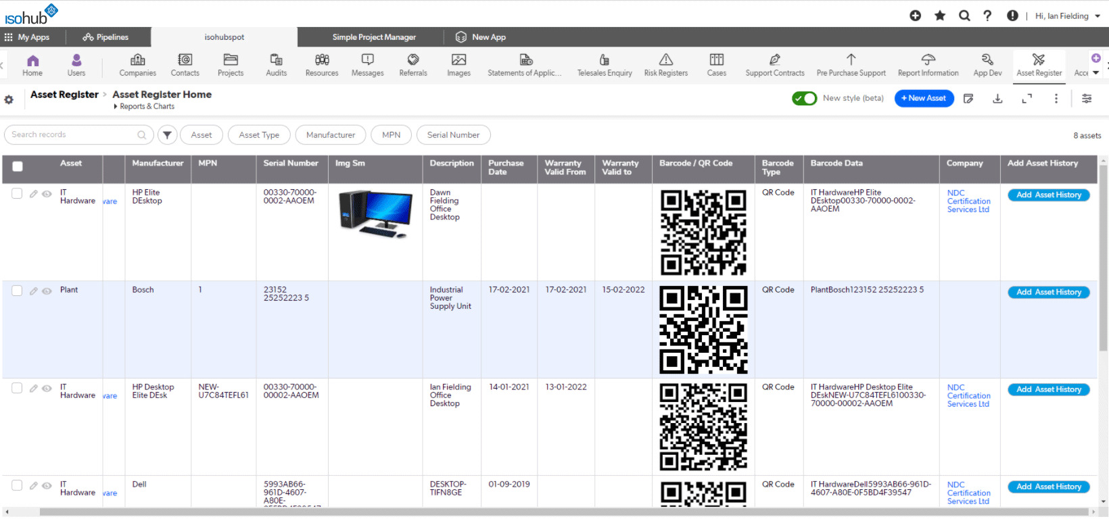Open the global search magnifier icon

(964, 16)
